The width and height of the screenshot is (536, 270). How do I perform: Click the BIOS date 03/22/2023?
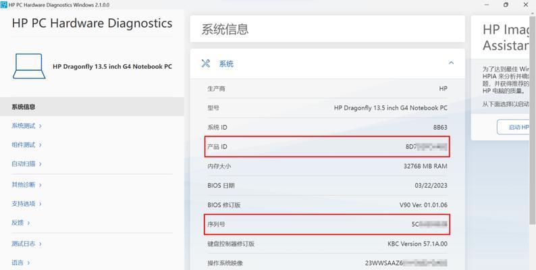coord(431,186)
